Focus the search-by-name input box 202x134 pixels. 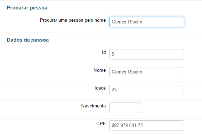pyautogui.click(x=147, y=22)
